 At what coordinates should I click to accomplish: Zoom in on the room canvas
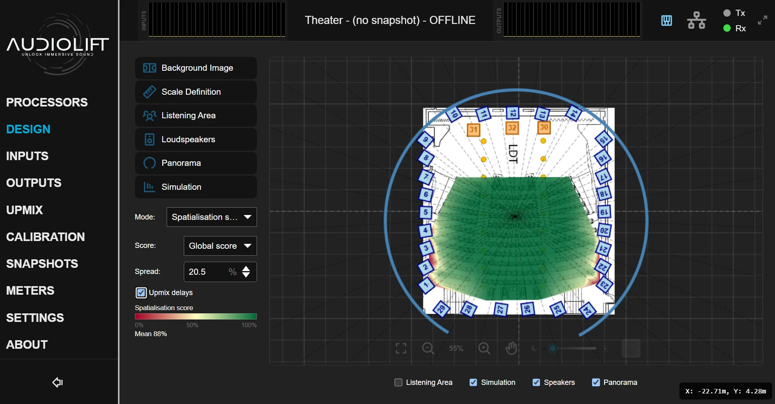[484, 348]
